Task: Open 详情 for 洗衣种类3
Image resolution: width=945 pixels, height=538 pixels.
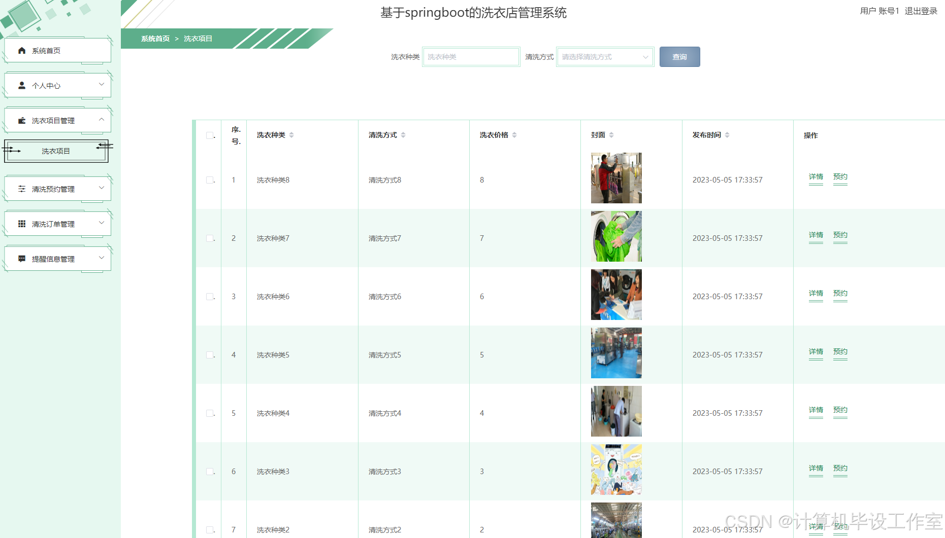Action: tap(816, 469)
